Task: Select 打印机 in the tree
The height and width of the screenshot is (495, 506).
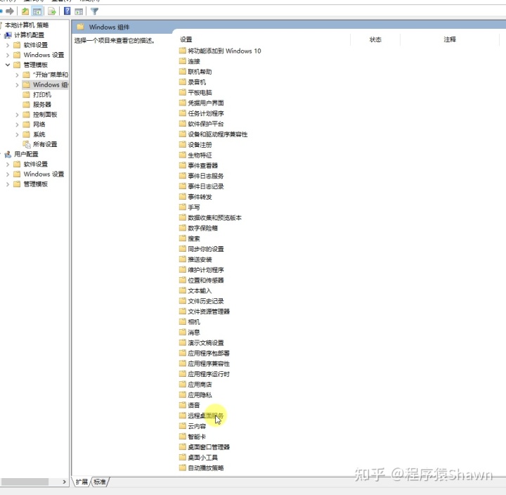Action: tap(42, 95)
